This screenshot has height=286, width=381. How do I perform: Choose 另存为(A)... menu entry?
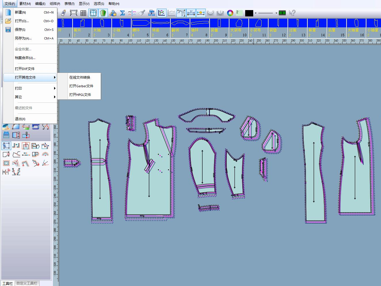30,38
